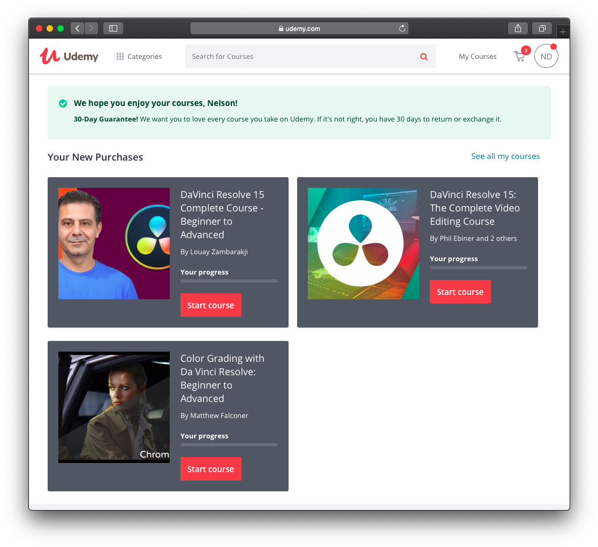Open a new tab with plus button

562,32
